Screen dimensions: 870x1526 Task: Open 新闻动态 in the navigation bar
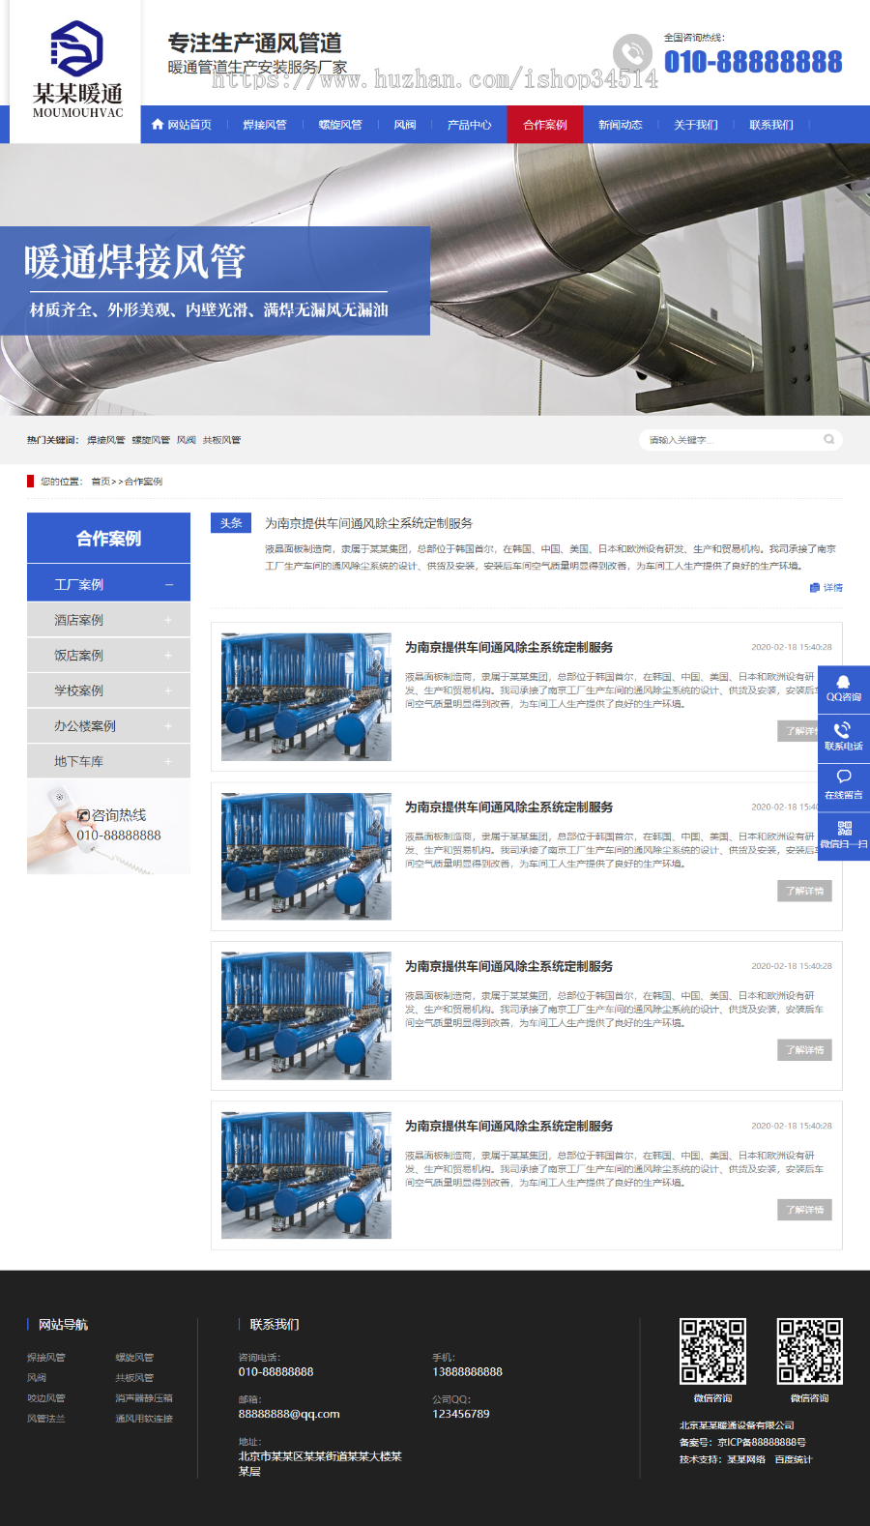click(621, 125)
